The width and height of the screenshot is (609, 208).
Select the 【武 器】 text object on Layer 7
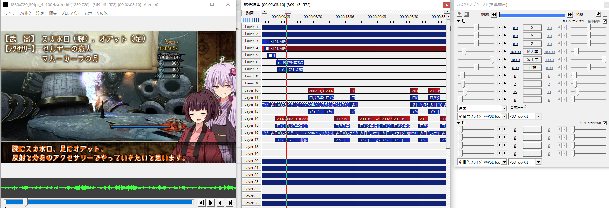tap(290, 69)
